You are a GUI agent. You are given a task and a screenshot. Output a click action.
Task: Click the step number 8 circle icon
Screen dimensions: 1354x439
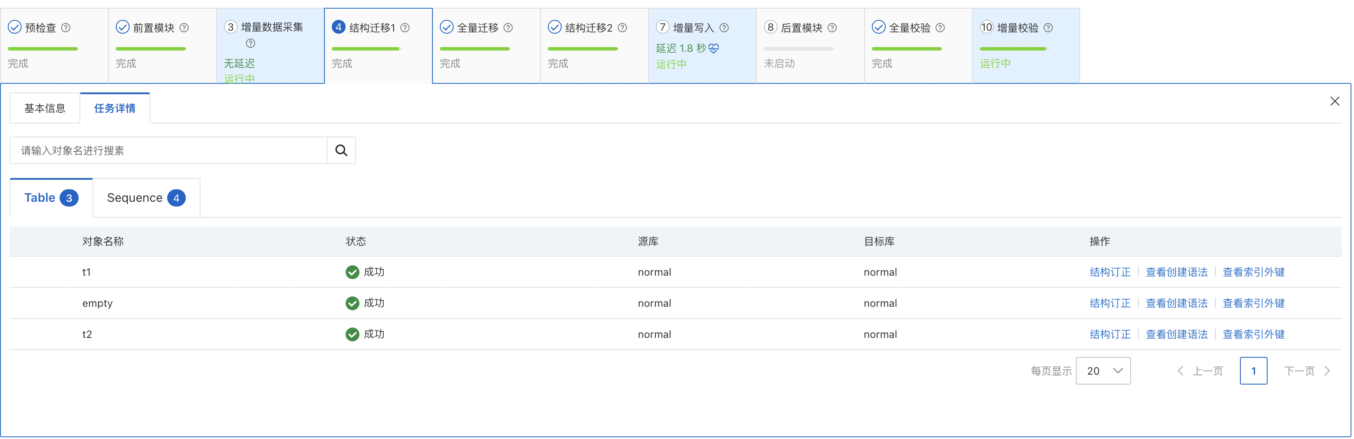tap(771, 27)
